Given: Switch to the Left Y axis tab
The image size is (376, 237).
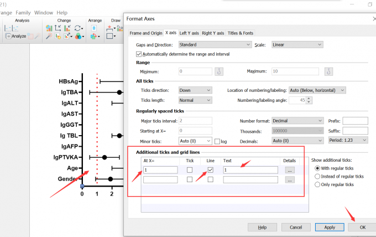Looking at the screenshot, I should 189,33.
